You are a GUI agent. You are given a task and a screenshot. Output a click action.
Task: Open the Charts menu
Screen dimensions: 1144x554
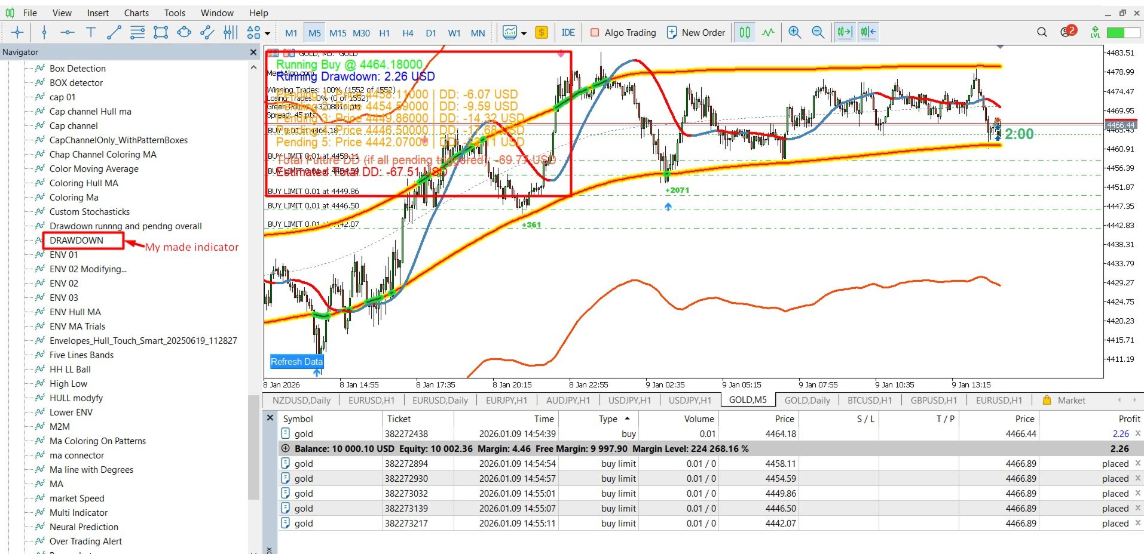136,13
